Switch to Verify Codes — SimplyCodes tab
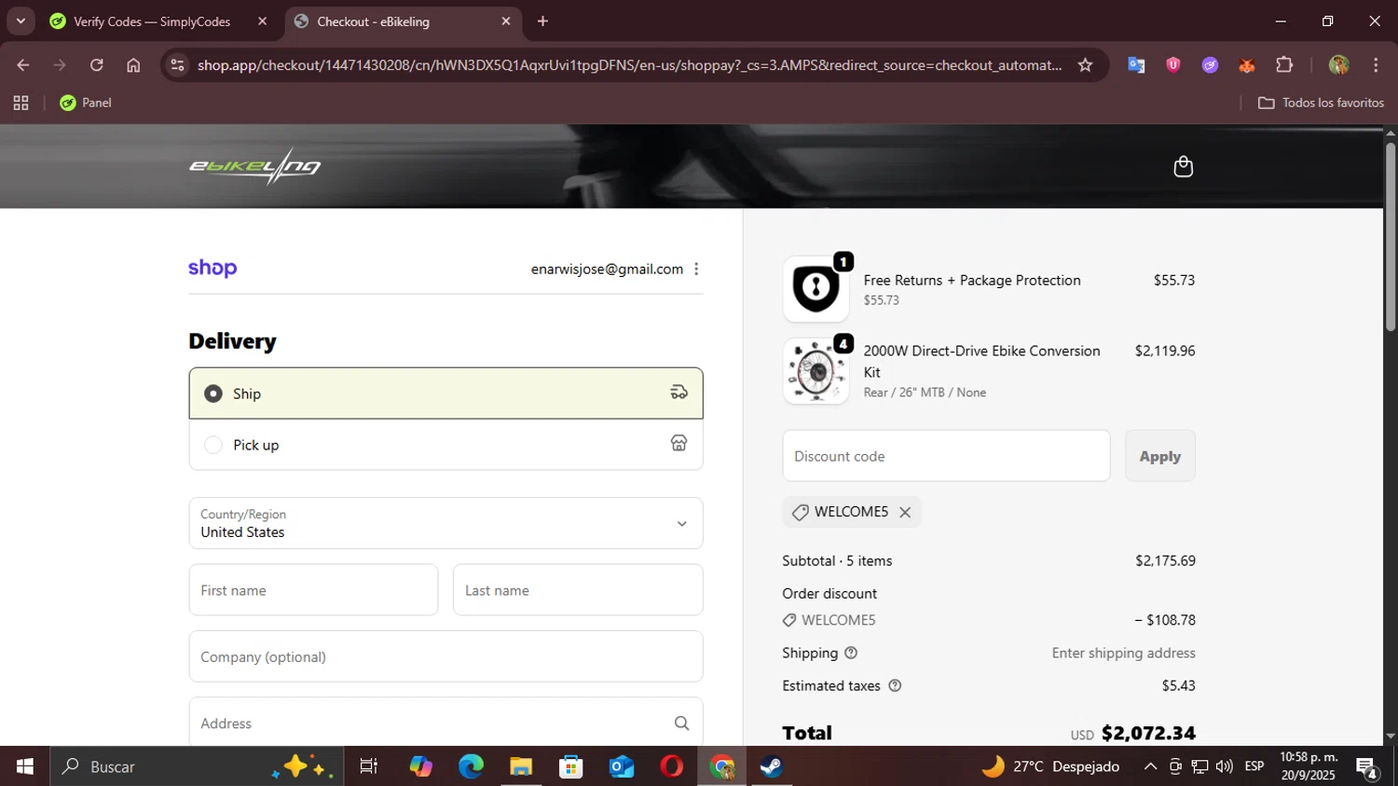1398x786 pixels. 152,21
